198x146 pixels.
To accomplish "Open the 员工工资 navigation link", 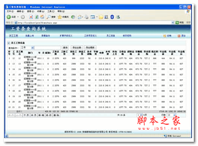I will pos(14,36).
